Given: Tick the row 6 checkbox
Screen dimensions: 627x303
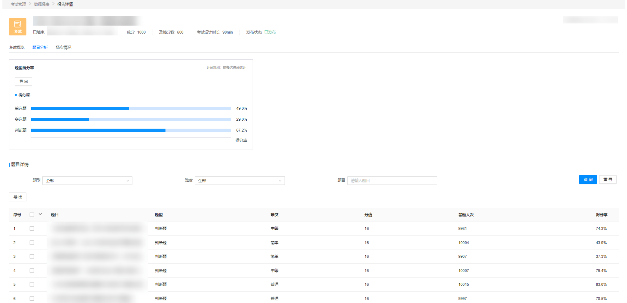Looking at the screenshot, I should 32,298.
